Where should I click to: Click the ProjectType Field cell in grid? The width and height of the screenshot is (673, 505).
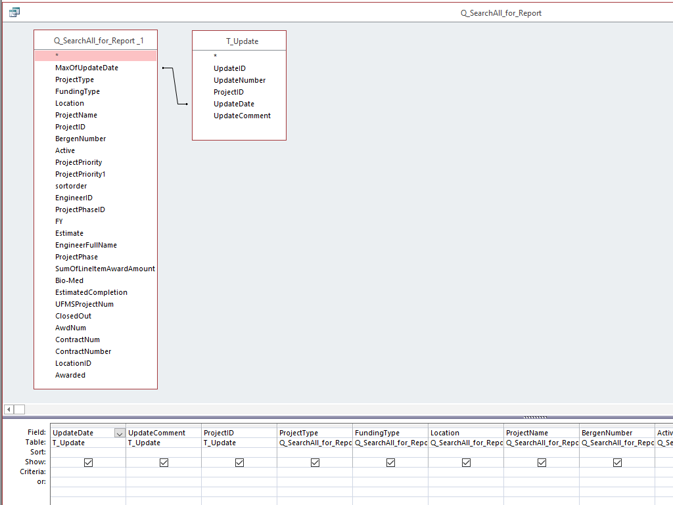point(315,433)
